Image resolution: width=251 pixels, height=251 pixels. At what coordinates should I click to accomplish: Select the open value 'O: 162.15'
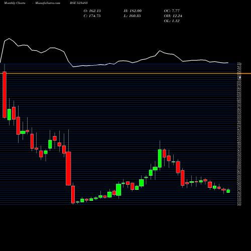click(x=92, y=11)
